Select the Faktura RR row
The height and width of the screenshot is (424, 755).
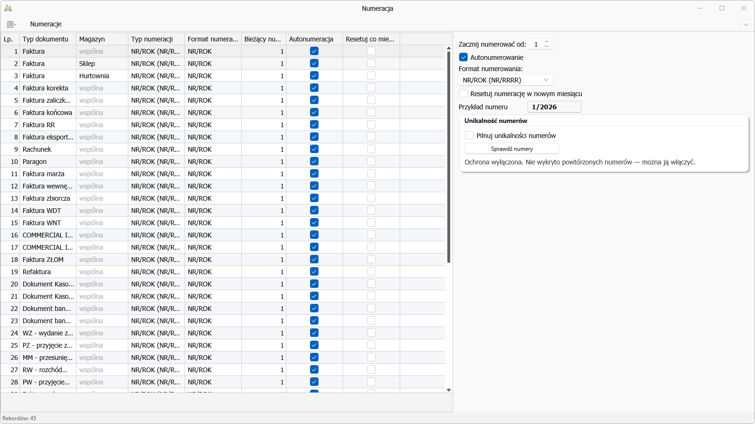[x=223, y=125]
